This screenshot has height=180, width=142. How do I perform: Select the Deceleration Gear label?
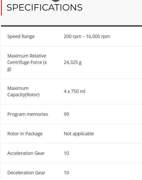tap(26, 173)
